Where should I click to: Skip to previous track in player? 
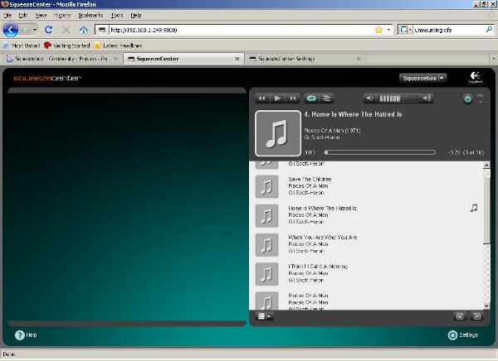coord(261,99)
